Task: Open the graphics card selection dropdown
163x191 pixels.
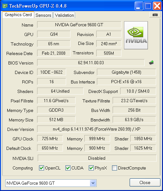Action: (93, 183)
